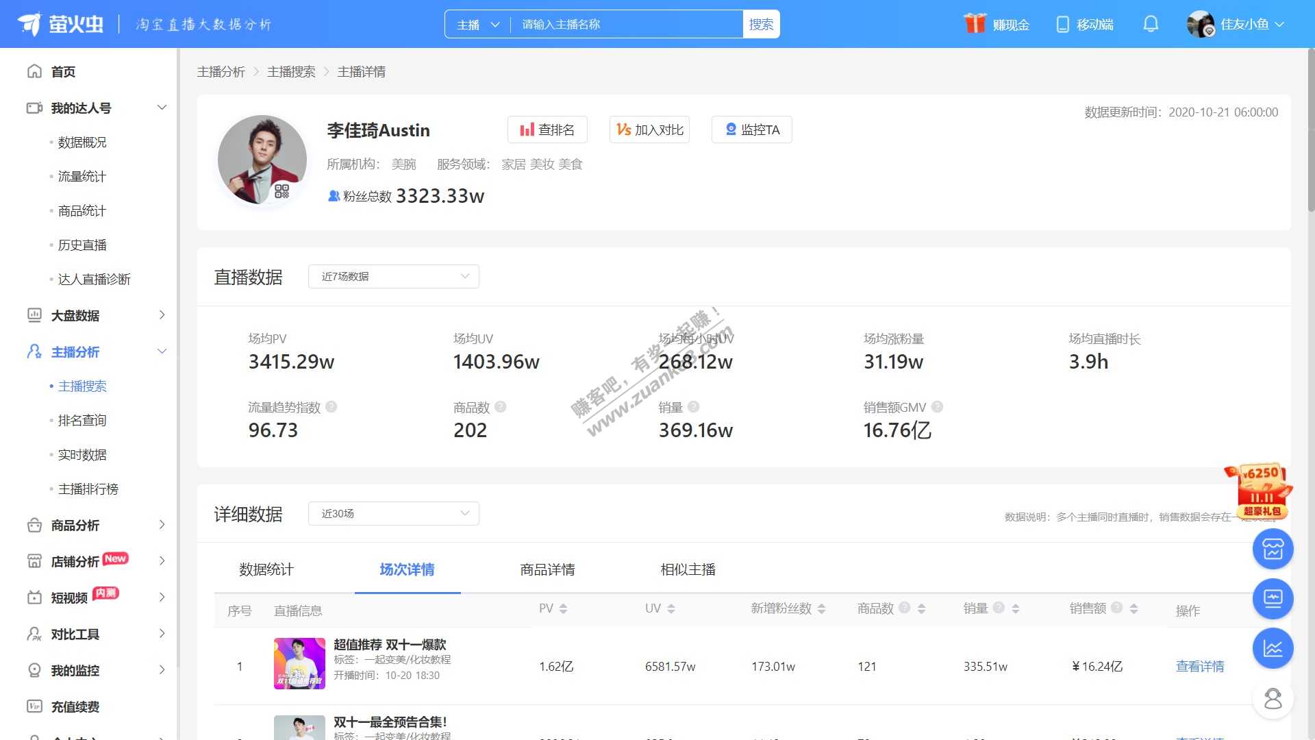Open 历史直播 in the sidebar
The width and height of the screenshot is (1315, 740).
coord(82,245)
